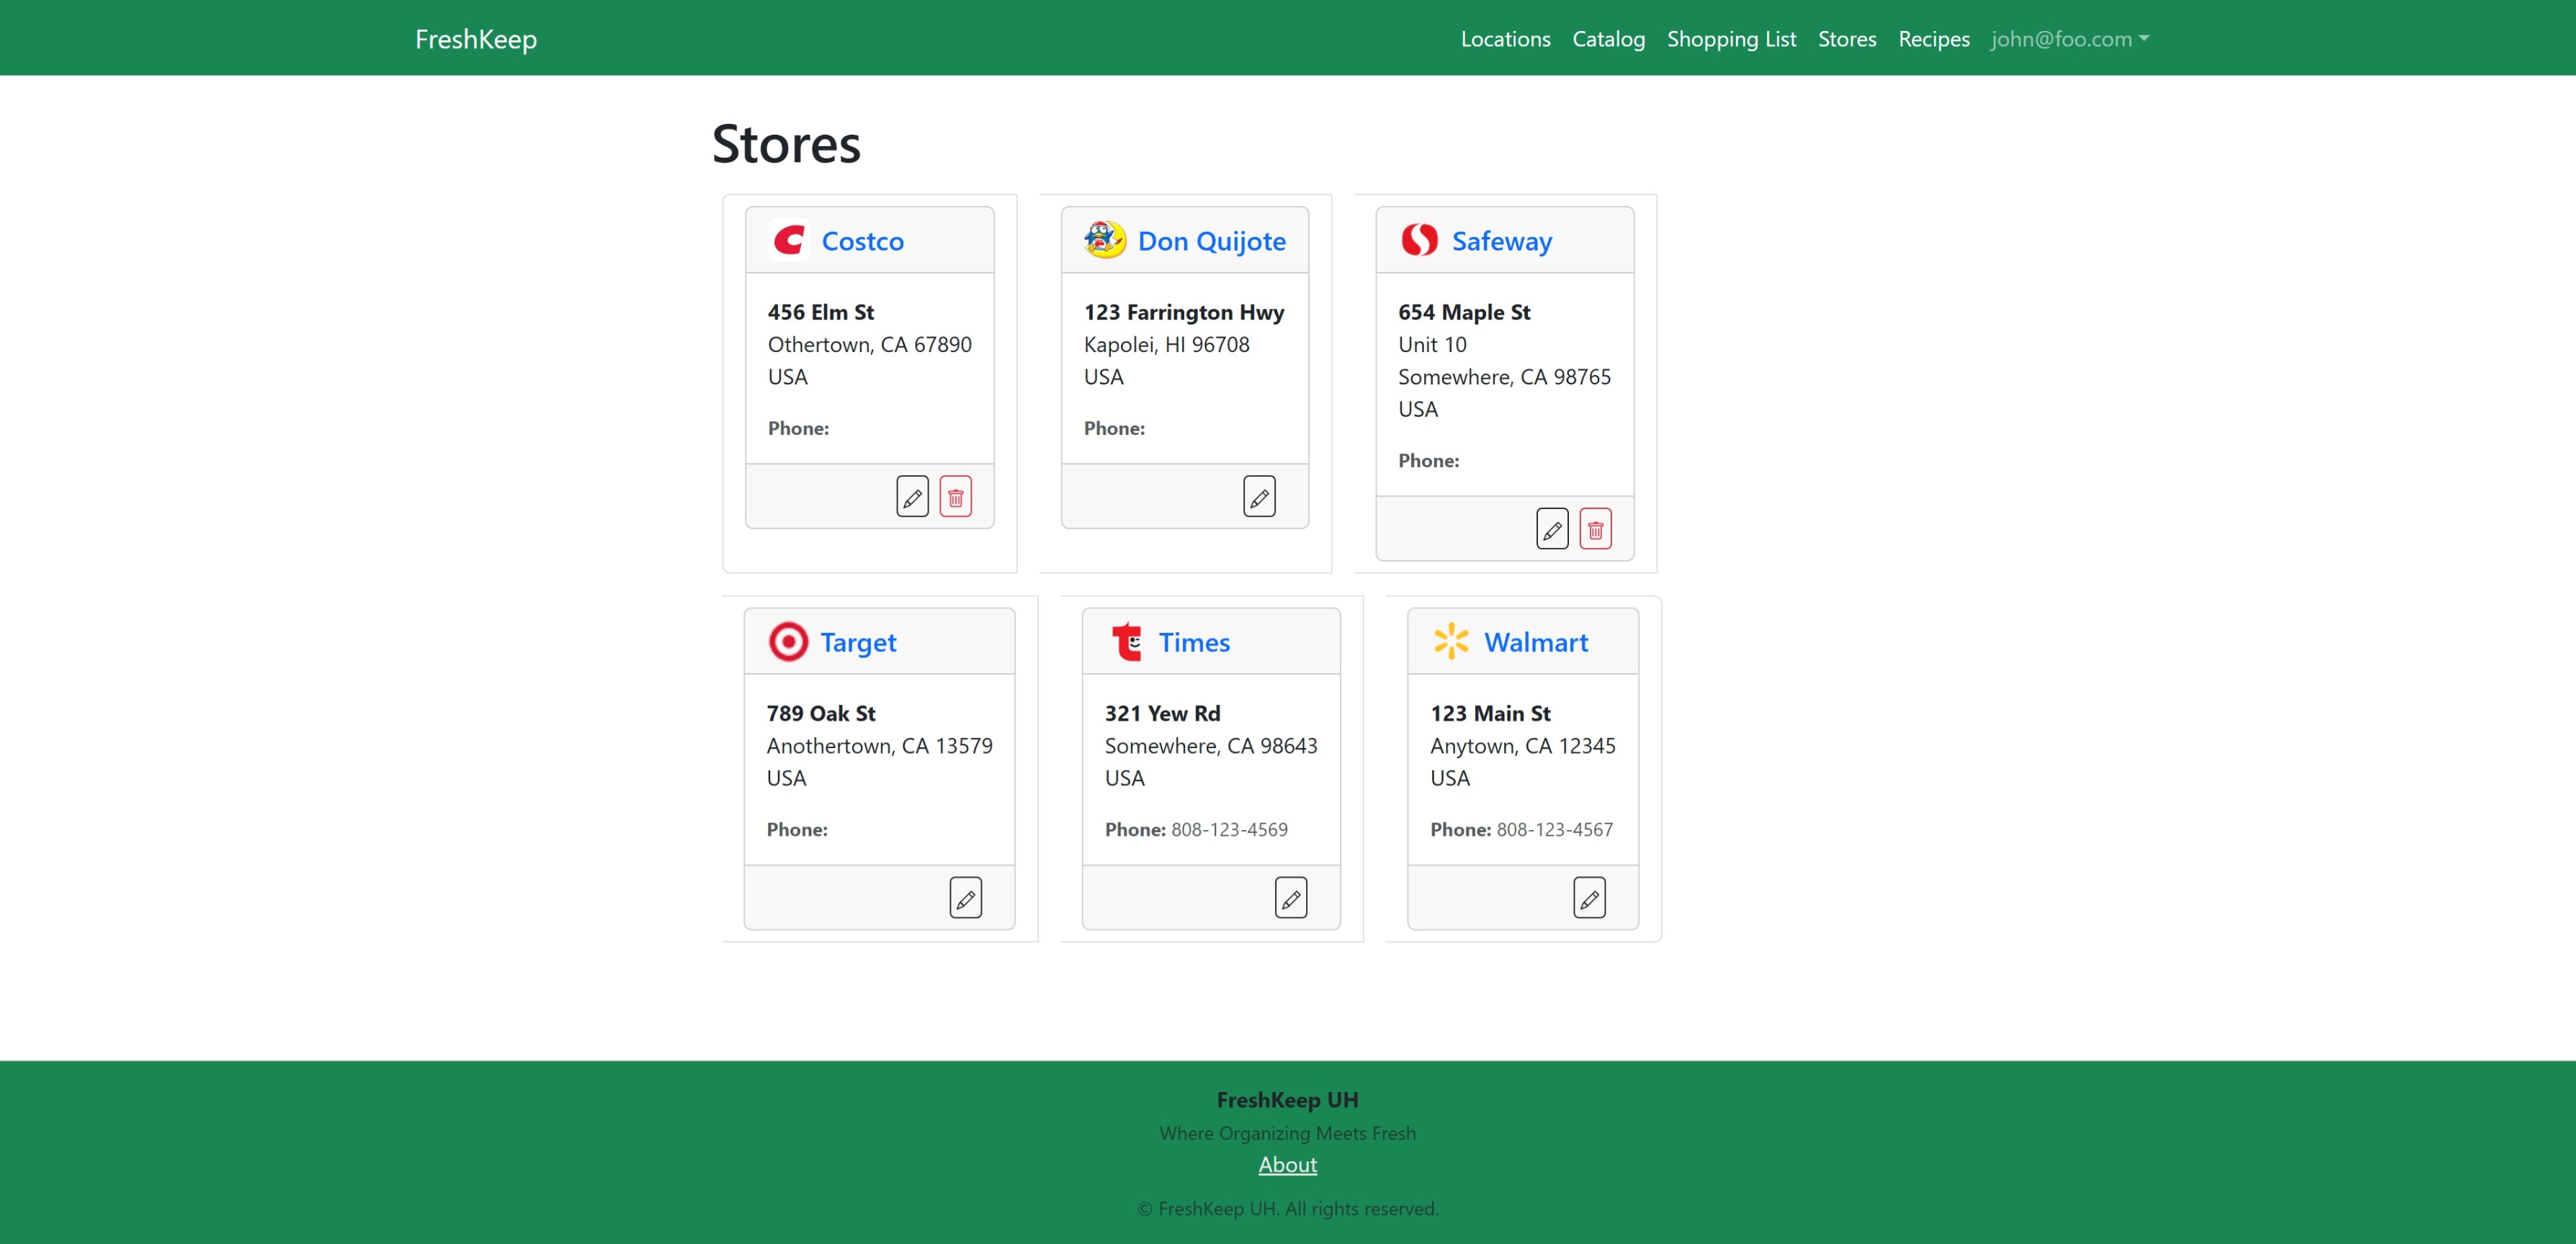Open the About page

coord(1287,1165)
